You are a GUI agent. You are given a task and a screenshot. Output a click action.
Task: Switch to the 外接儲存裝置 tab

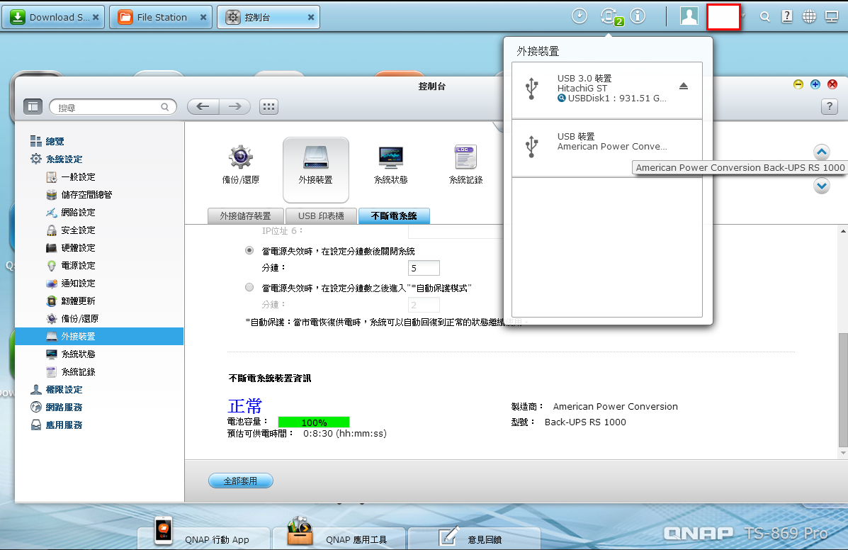pos(245,216)
